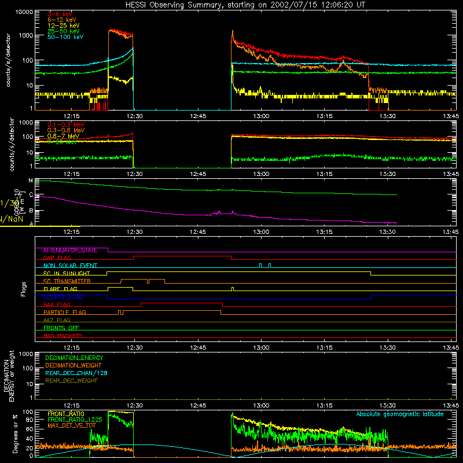This screenshot has width=463, height=463.
Task: Click the raised GAP_FLAG segment in the flags panel
Action: pyautogui.click(x=182, y=256)
